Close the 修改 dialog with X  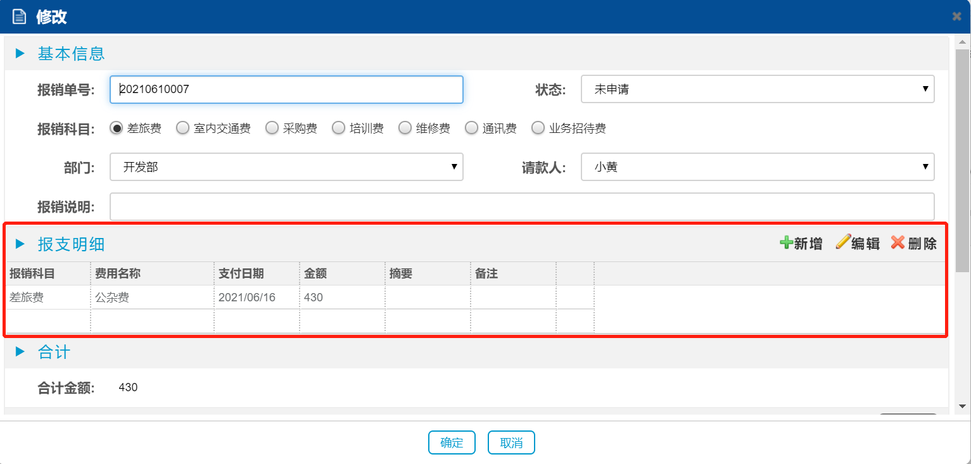click(x=956, y=16)
